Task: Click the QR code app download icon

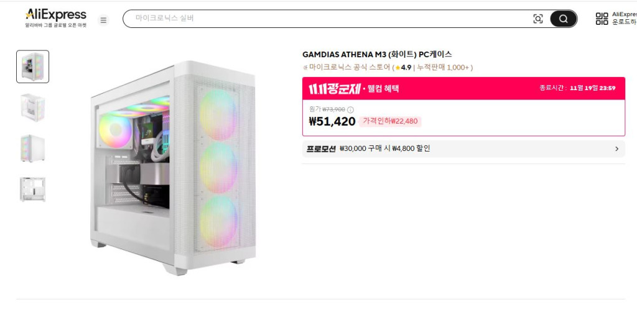Action: [x=602, y=19]
